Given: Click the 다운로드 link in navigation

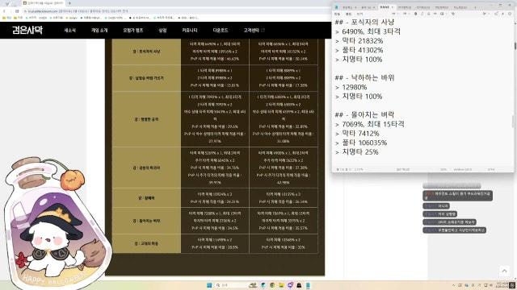Looking at the screenshot, I should (x=221, y=31).
